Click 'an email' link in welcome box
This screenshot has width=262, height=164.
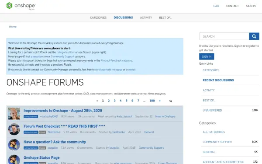point(131,70)
